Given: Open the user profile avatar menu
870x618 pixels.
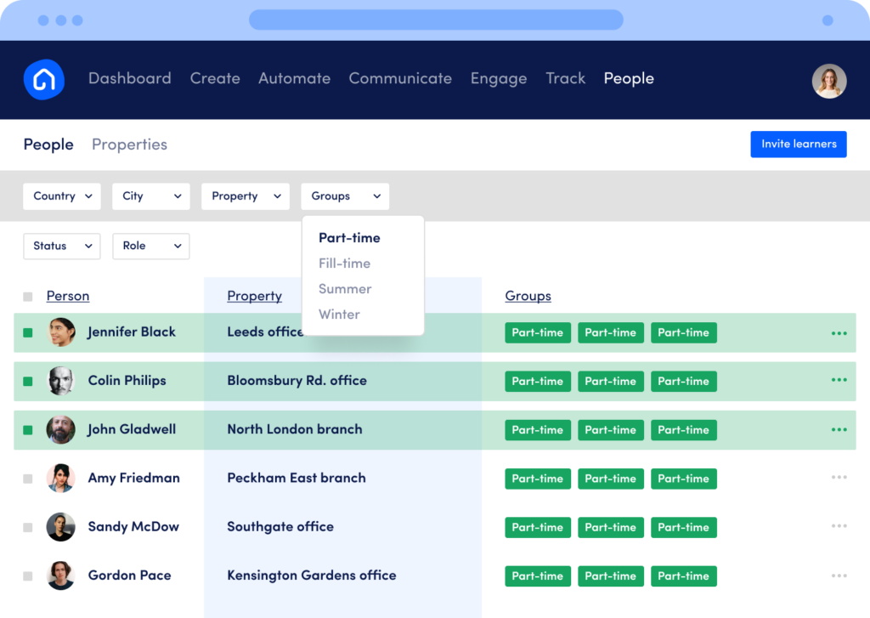Looking at the screenshot, I should click(828, 81).
